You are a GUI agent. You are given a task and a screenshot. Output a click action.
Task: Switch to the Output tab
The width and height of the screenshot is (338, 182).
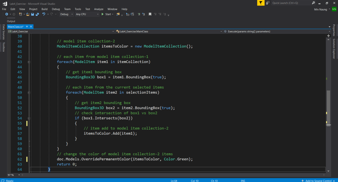coord(11,21)
